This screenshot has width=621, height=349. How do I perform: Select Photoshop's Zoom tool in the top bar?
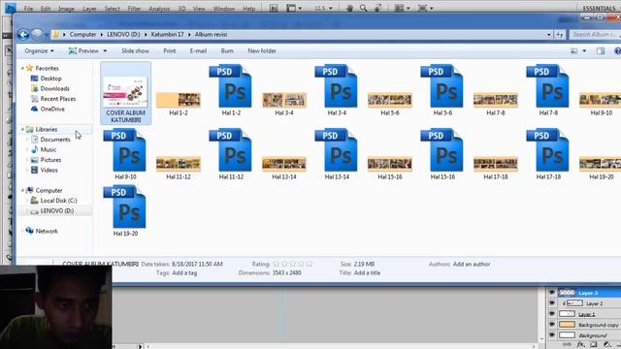(x=363, y=8)
